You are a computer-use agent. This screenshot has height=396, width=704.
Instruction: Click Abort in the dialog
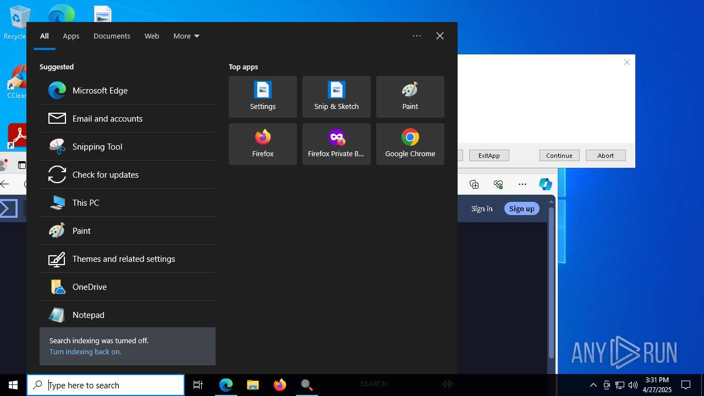point(606,156)
